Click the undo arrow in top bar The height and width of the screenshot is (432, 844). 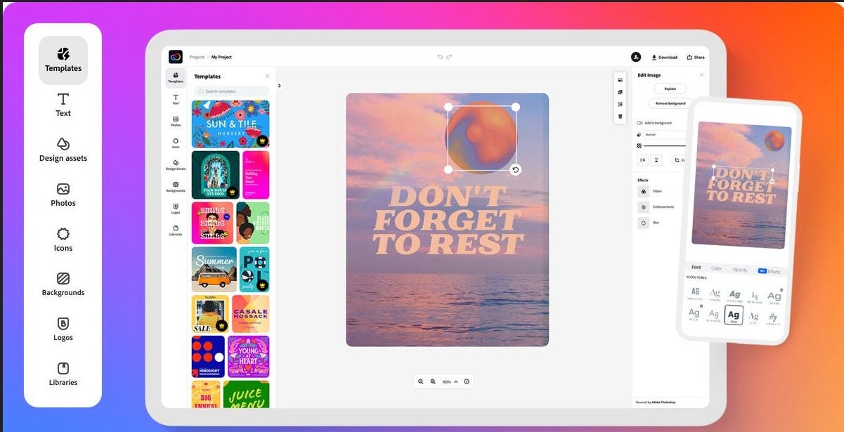(x=441, y=57)
